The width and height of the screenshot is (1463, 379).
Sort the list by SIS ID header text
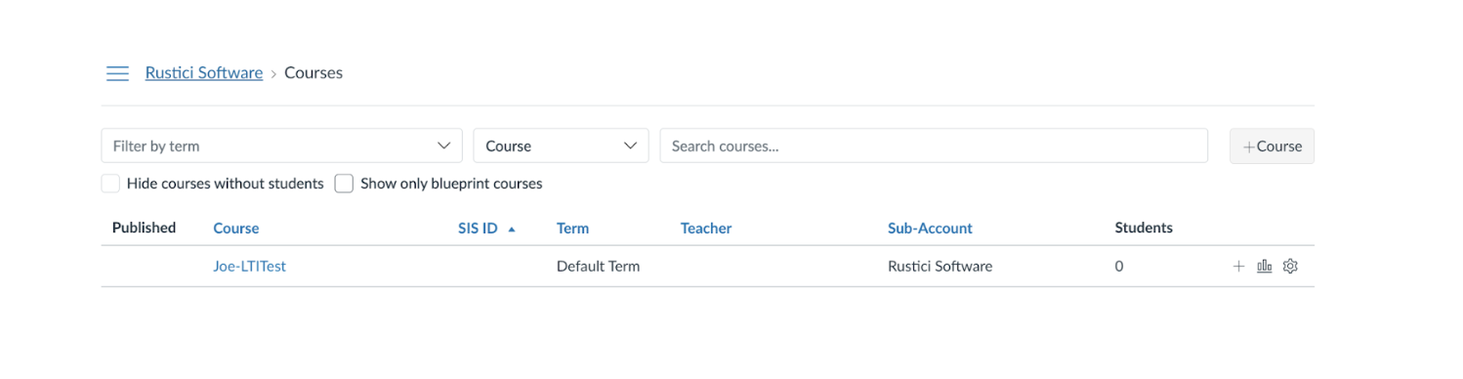click(x=478, y=228)
